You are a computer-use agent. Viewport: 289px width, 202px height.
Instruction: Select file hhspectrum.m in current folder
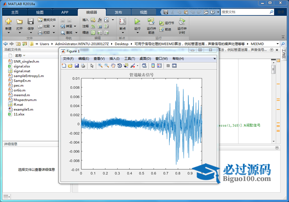point(25,100)
